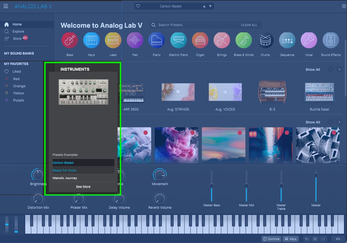Select the Organ sound type icon
This screenshot has width=347, height=243.
200,40
